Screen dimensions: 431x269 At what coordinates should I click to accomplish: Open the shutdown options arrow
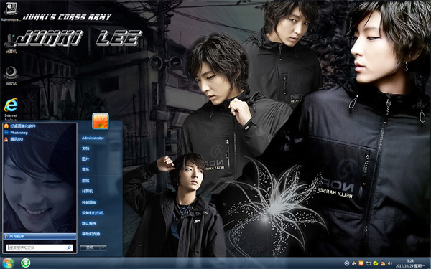click(103, 247)
